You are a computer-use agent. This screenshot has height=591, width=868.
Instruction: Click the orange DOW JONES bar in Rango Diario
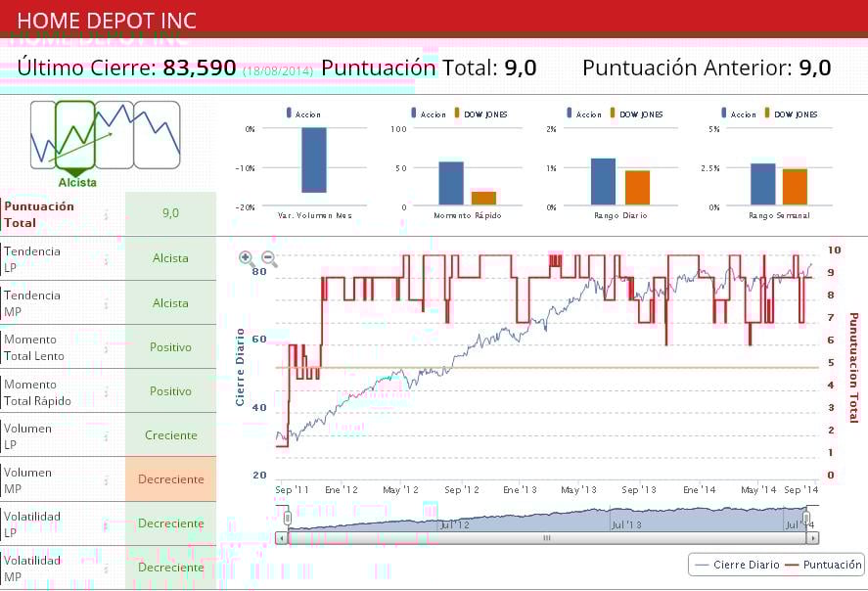click(637, 188)
